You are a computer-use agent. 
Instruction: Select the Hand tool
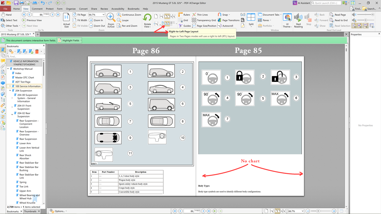click(7, 15)
